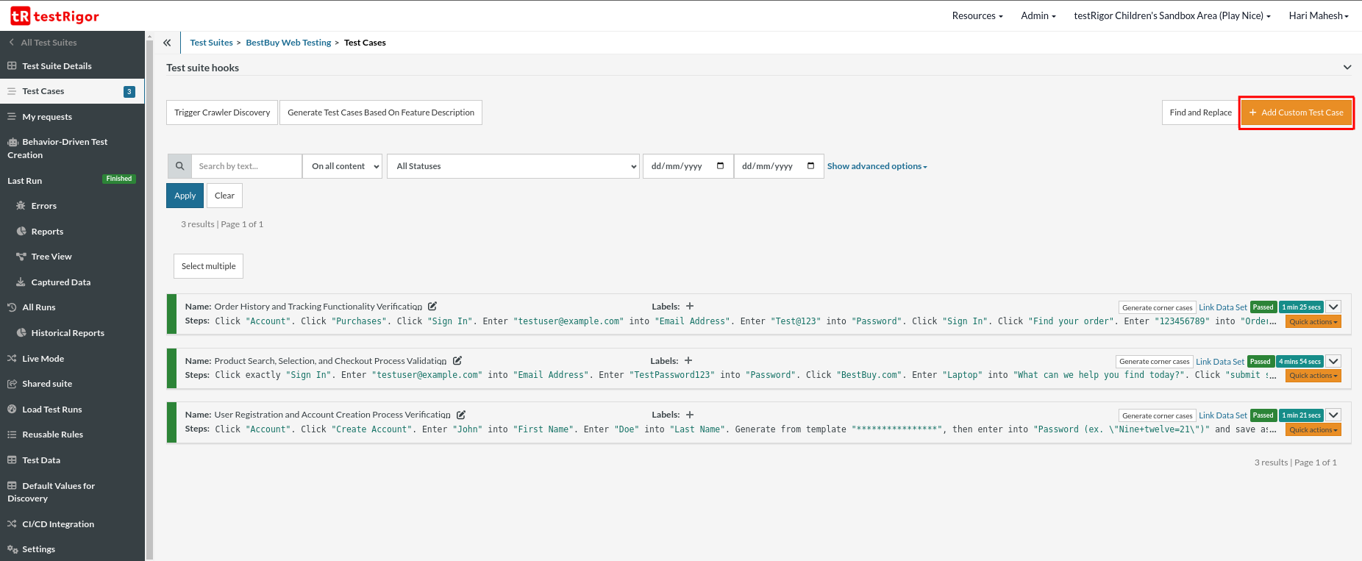
Task: Add label plus icon for Order History test
Action: click(x=690, y=307)
